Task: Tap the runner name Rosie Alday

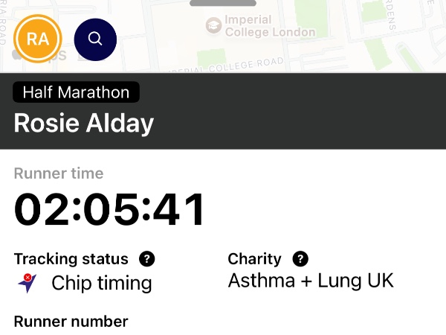Action: point(84,123)
